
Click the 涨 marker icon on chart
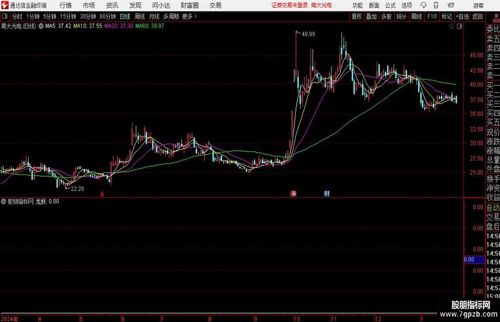point(293,193)
